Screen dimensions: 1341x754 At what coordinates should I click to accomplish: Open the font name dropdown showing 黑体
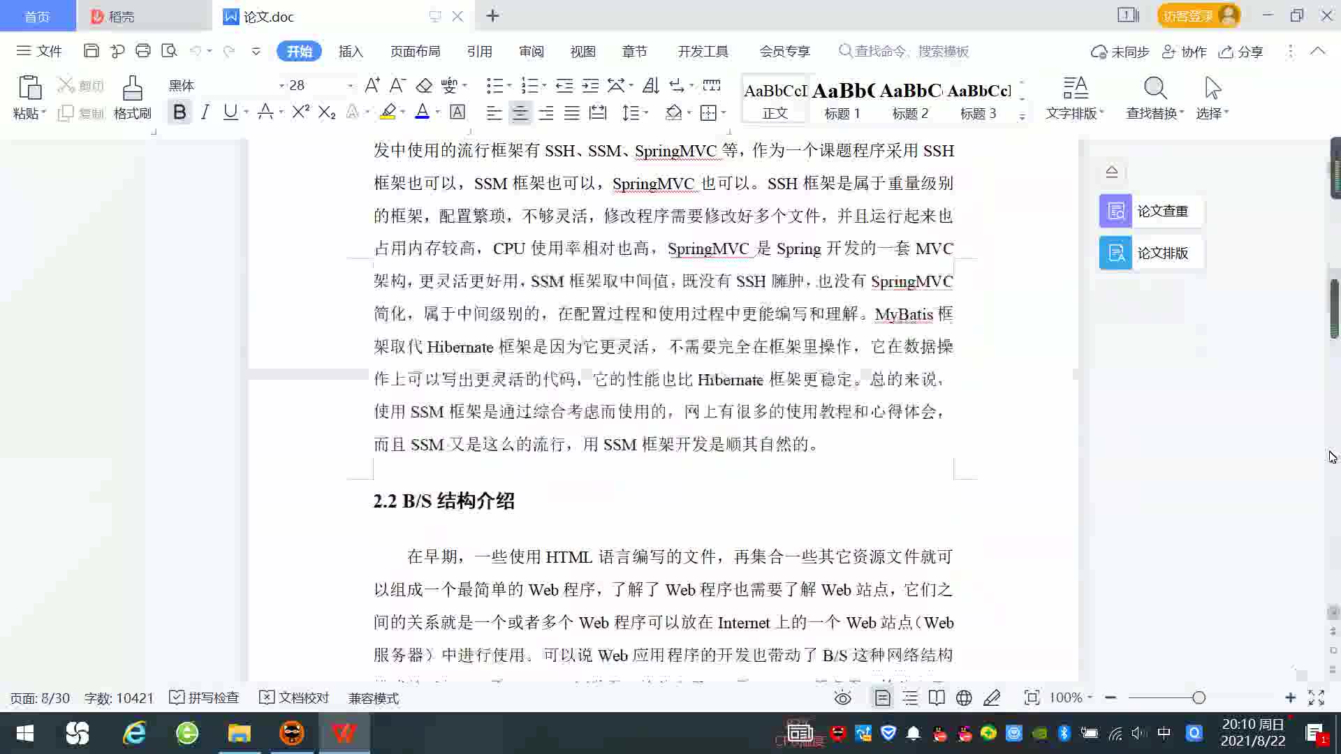click(x=281, y=85)
